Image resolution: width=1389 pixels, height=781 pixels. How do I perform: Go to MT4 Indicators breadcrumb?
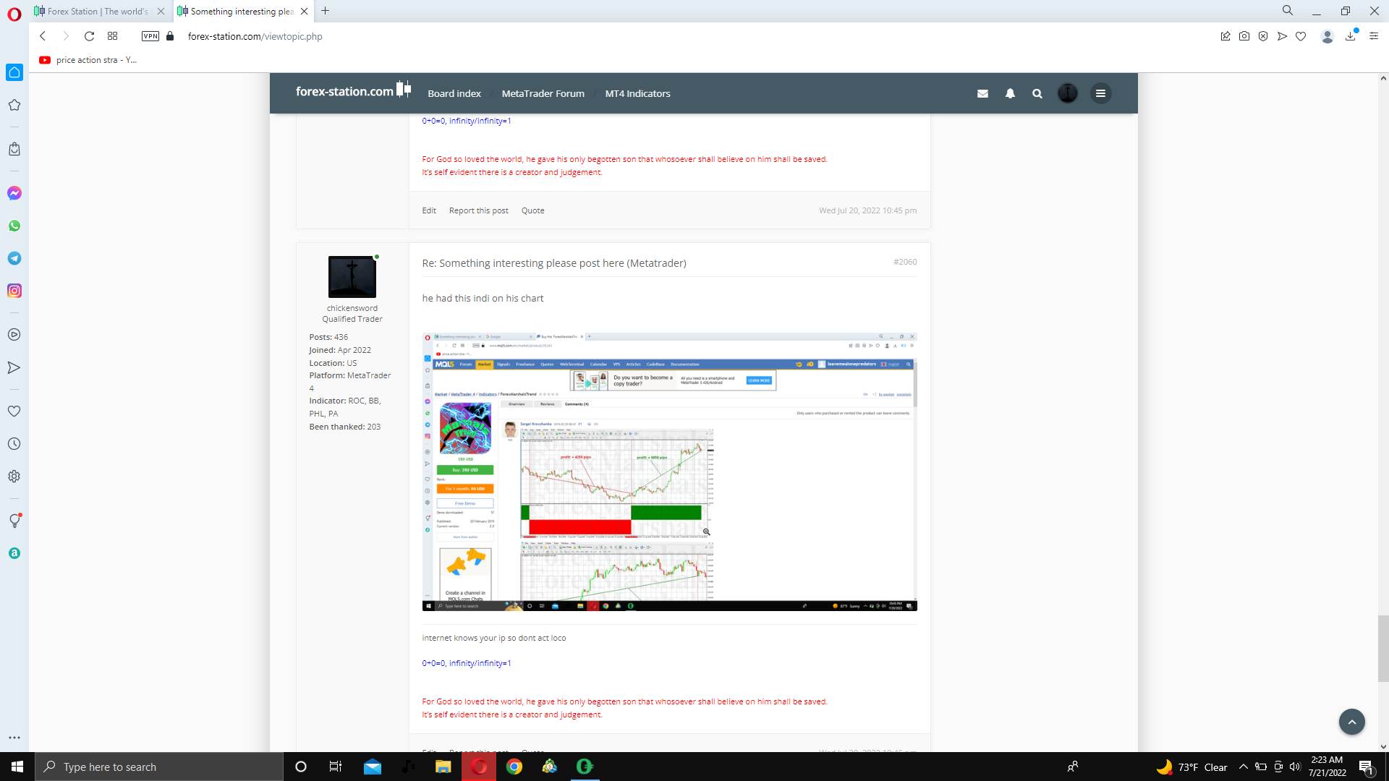coord(637,93)
